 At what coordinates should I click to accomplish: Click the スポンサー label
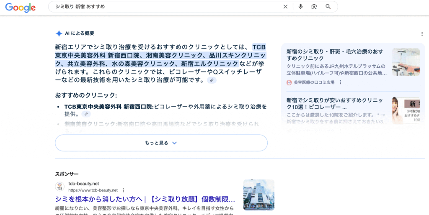67,174
